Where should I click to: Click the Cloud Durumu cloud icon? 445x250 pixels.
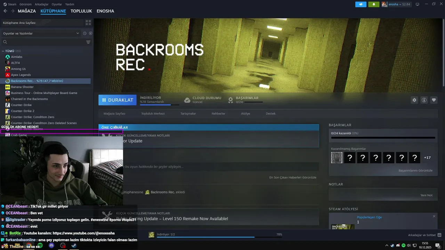tap(187, 100)
